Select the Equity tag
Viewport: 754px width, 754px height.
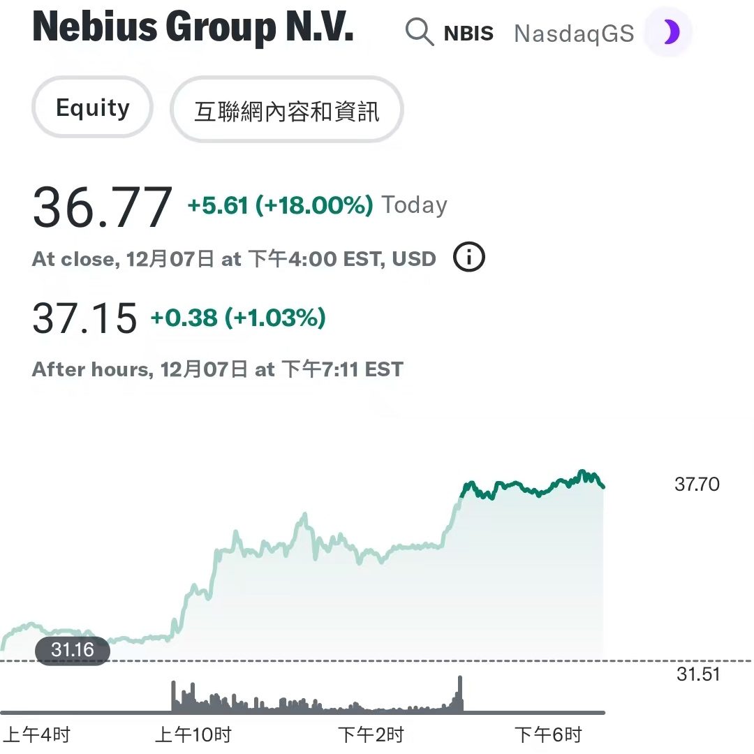point(92,108)
